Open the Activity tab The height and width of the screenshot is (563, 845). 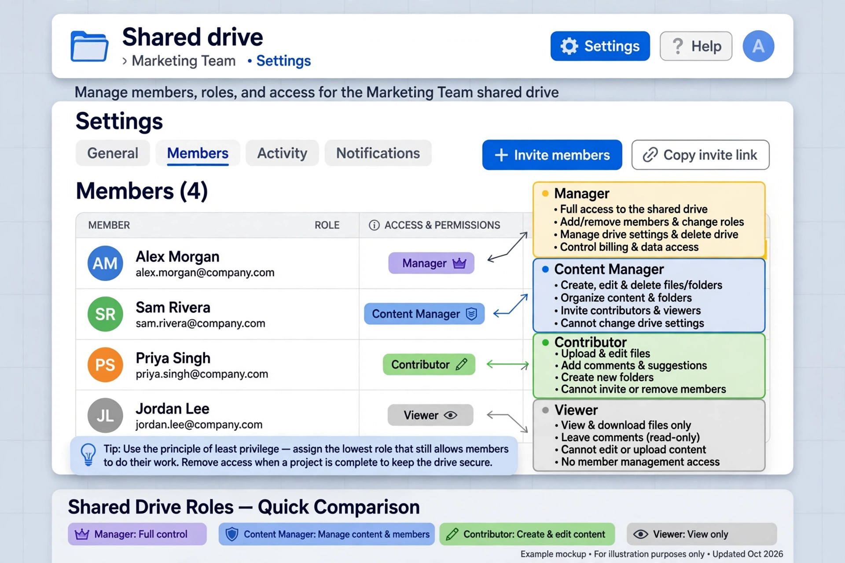[x=282, y=153]
